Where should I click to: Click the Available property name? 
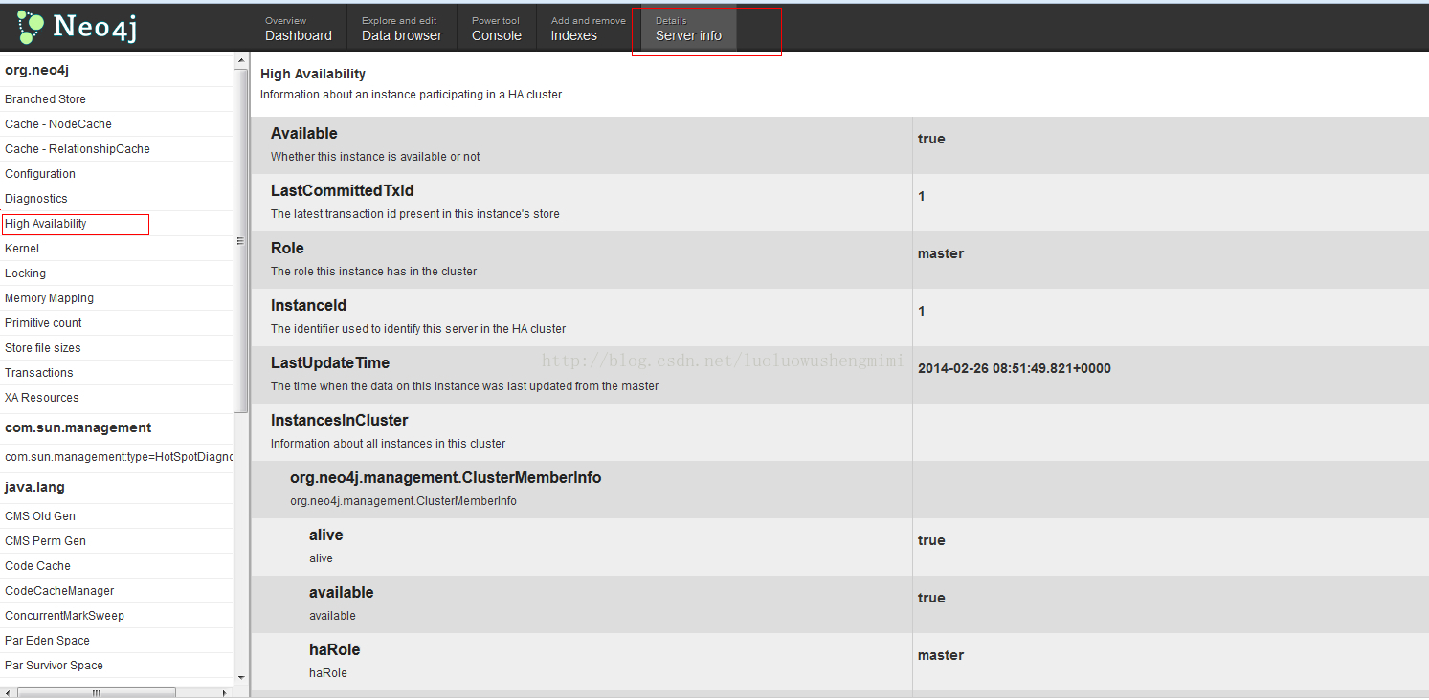click(304, 133)
